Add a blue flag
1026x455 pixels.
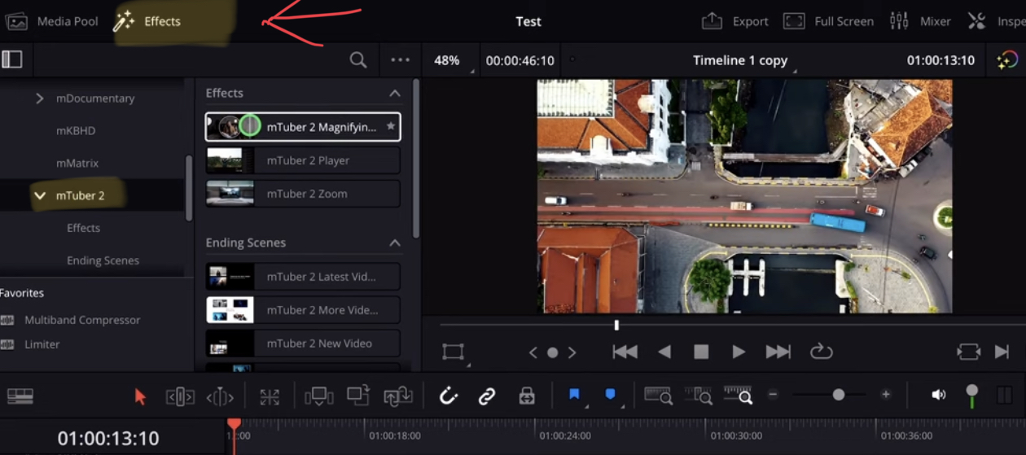pos(574,395)
